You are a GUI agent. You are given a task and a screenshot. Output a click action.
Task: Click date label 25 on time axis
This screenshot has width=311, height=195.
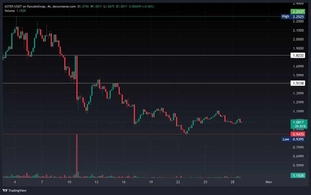tap(205, 182)
